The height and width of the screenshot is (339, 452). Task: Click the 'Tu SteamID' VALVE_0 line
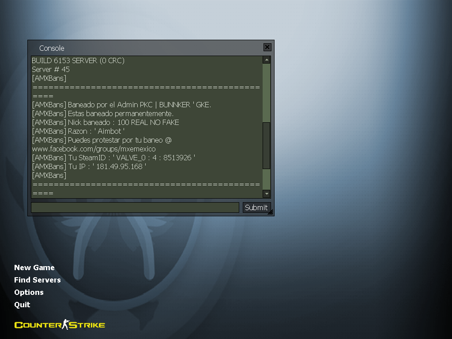coord(113,158)
